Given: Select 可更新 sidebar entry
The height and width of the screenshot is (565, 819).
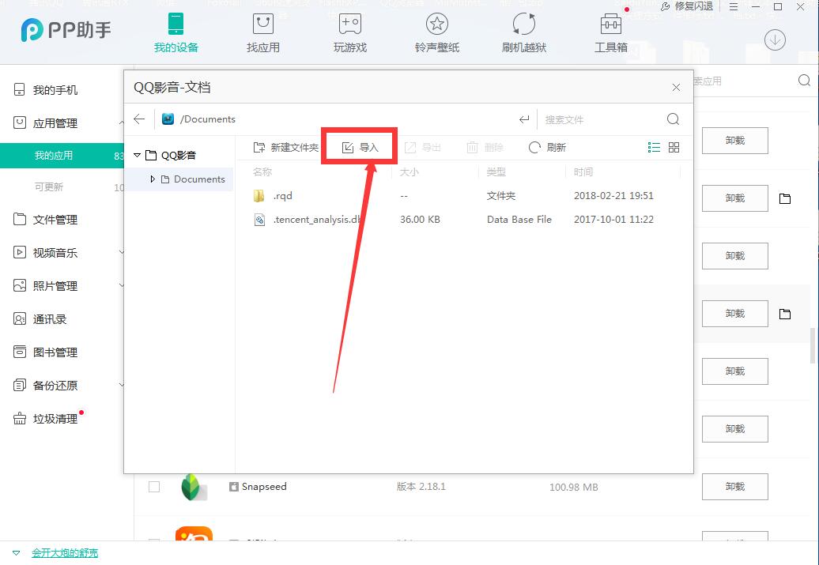Looking at the screenshot, I should pyautogui.click(x=48, y=187).
